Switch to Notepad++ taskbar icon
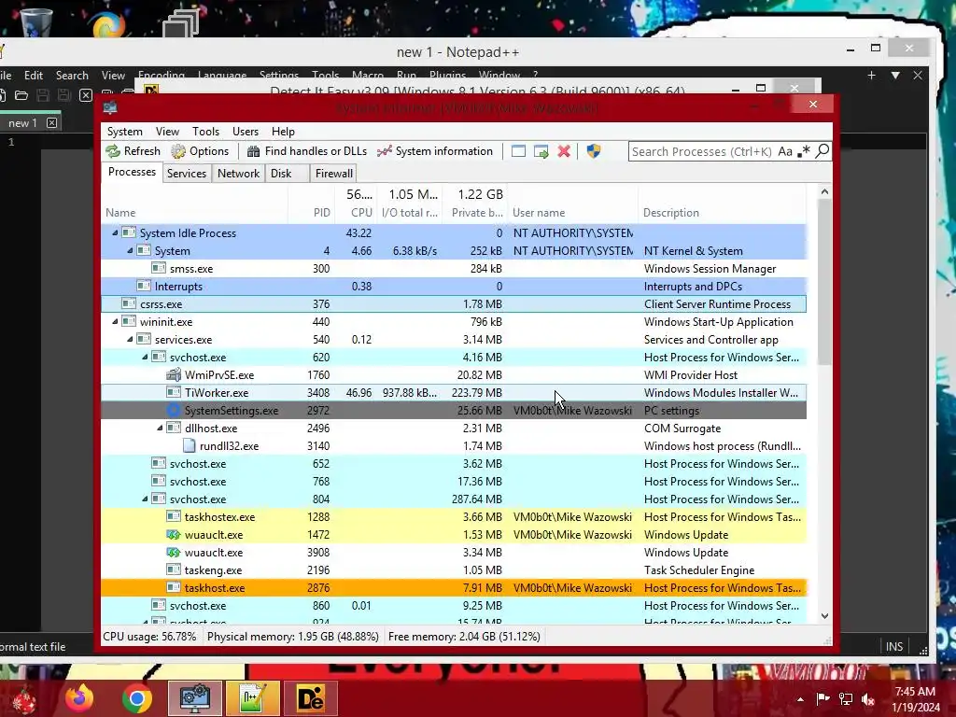Viewport: 956px width, 717px height. 252,698
